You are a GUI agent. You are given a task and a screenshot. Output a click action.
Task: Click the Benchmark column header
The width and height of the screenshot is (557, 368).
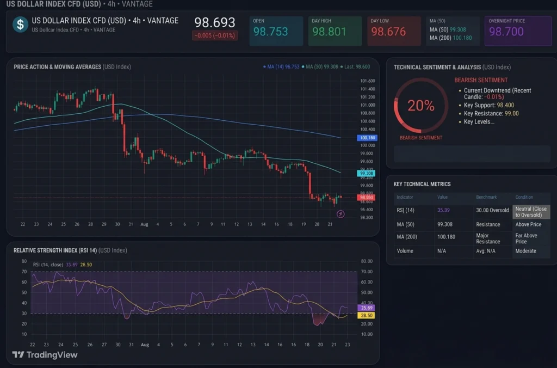[486, 197]
